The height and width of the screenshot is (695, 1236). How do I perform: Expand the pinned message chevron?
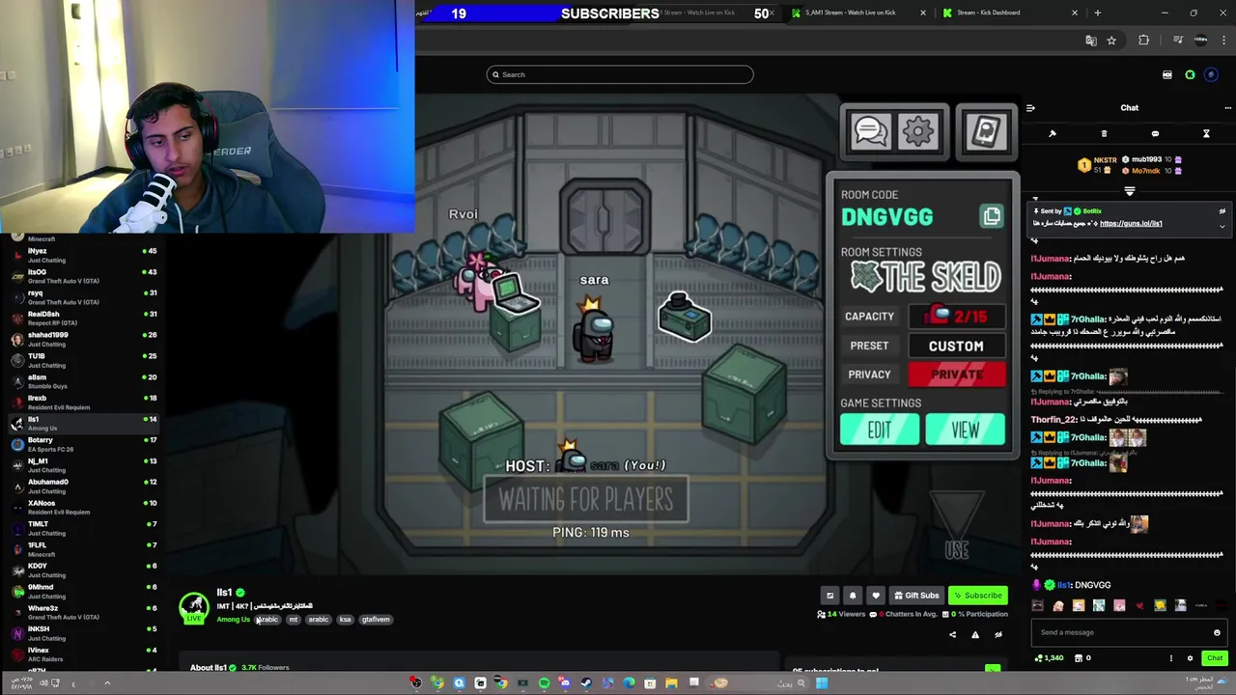click(x=1222, y=227)
